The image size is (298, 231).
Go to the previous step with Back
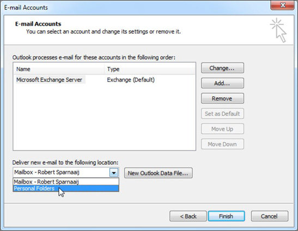(x=188, y=216)
